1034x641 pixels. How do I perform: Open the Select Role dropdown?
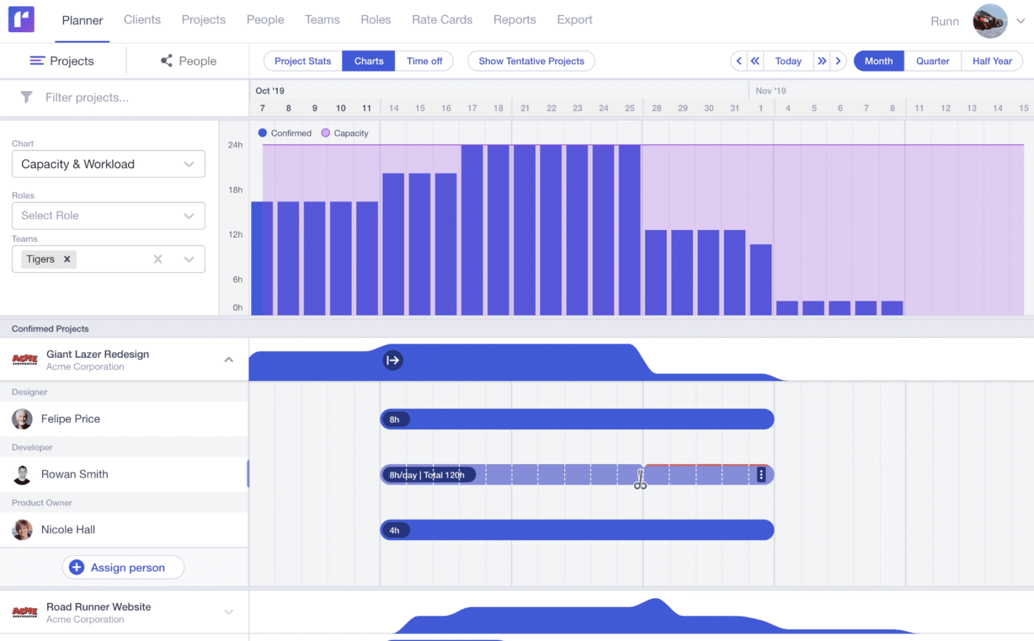pos(108,215)
